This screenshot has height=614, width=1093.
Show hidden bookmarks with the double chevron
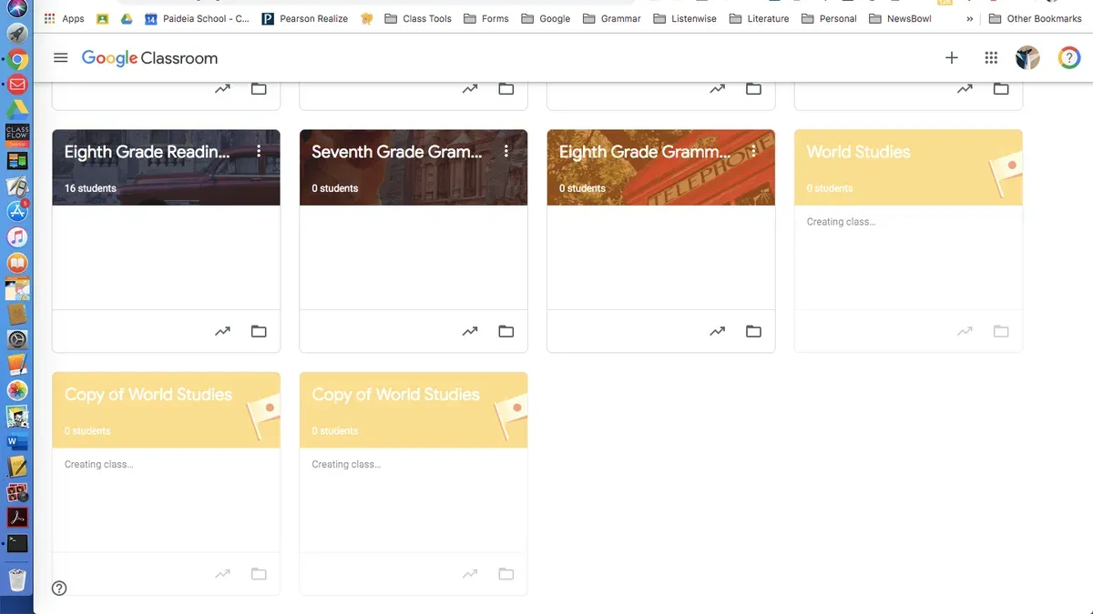pos(969,18)
